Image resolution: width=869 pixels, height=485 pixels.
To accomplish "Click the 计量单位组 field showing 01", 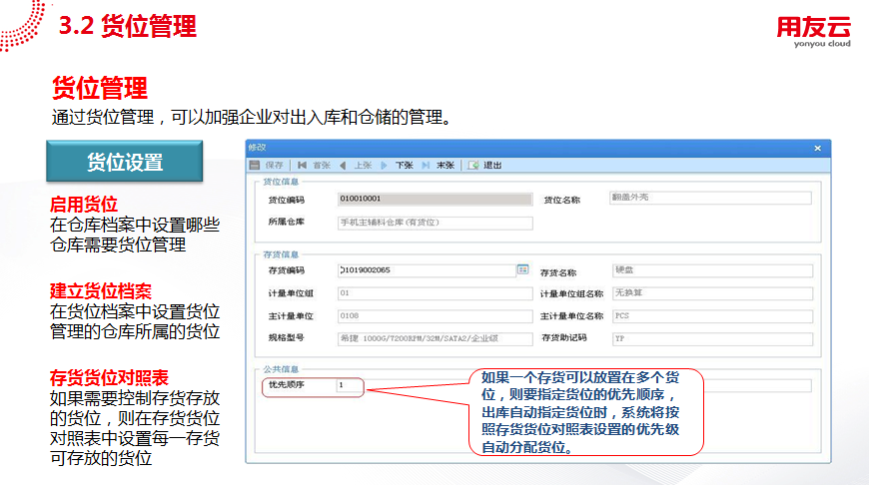I will 435,293.
